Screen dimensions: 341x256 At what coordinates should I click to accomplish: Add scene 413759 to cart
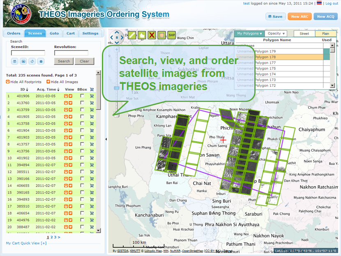coord(92,110)
